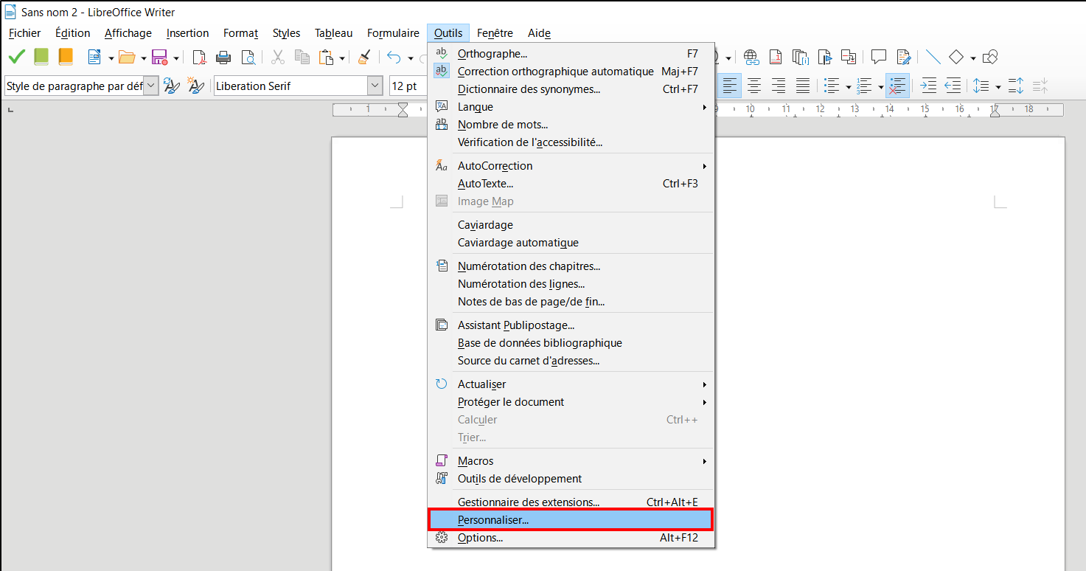Increase the paragraph indent
1086x571 pixels.
coord(929,86)
